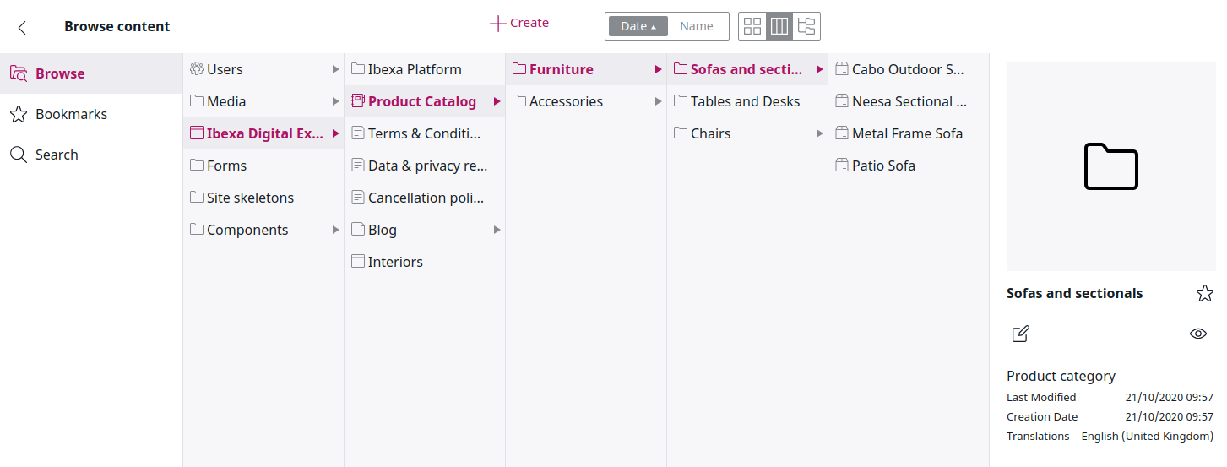
Task: Open the Search section in sidebar
Action: [x=57, y=155]
